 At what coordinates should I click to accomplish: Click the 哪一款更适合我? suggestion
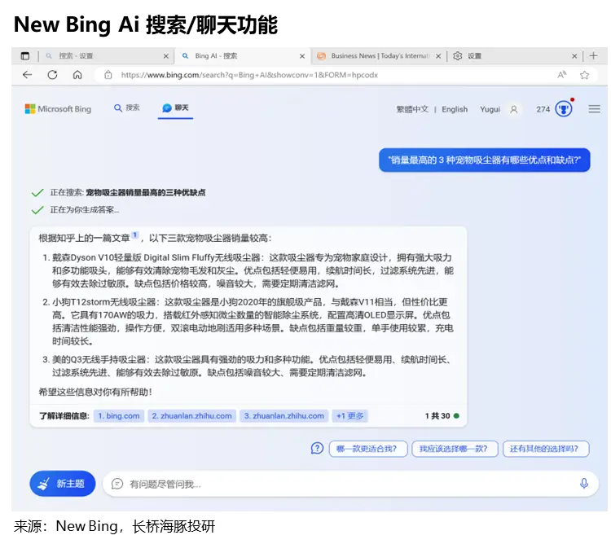click(x=367, y=449)
